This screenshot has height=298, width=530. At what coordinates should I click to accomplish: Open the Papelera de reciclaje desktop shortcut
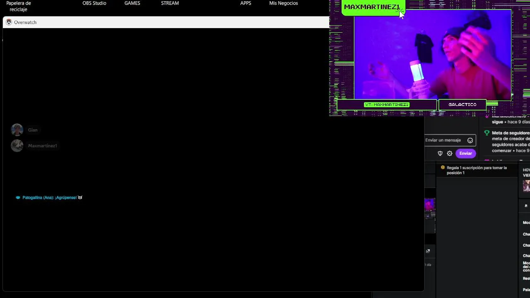pos(18,6)
